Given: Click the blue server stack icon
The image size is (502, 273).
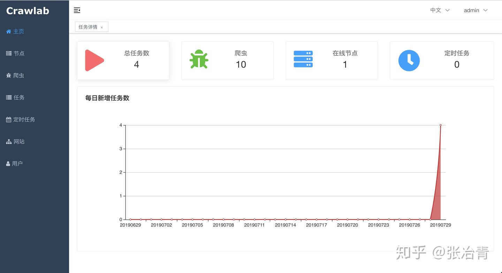Looking at the screenshot, I should tap(303, 59).
